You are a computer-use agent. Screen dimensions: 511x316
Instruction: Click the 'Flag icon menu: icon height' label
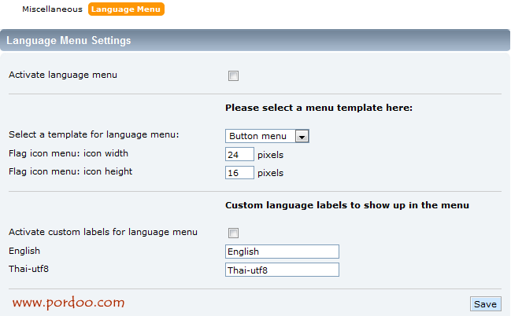70,171
